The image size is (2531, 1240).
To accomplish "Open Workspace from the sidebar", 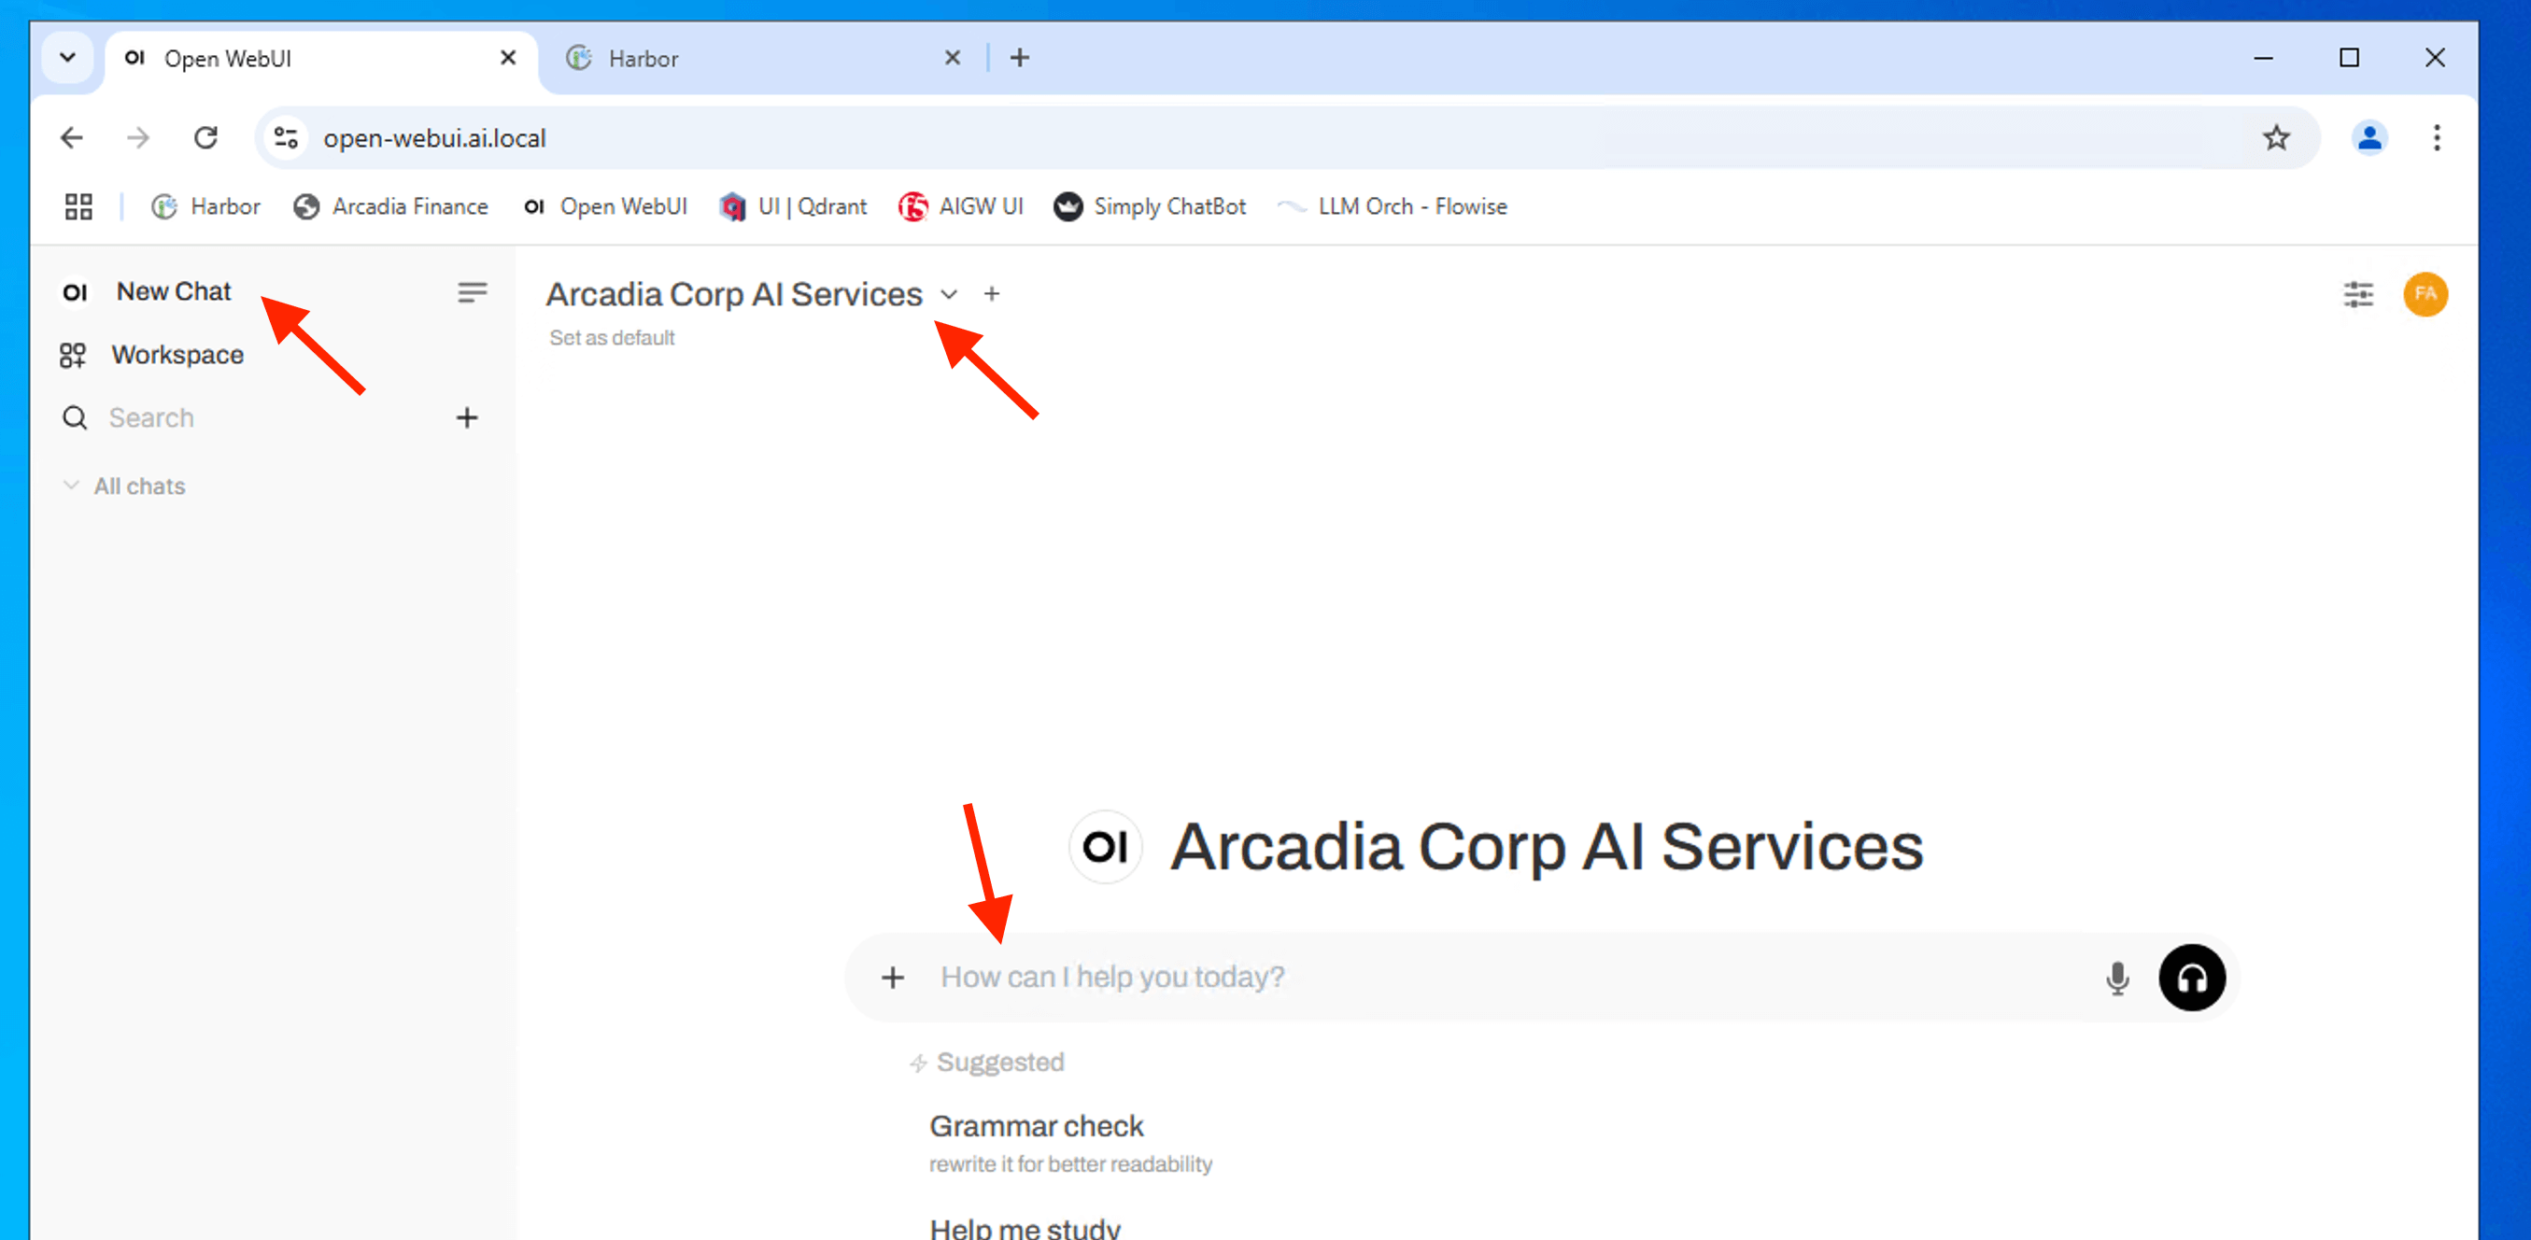I will click(x=177, y=355).
